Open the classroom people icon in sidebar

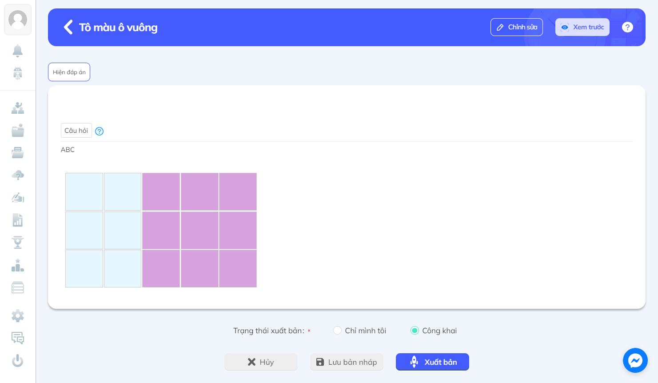coord(18,108)
